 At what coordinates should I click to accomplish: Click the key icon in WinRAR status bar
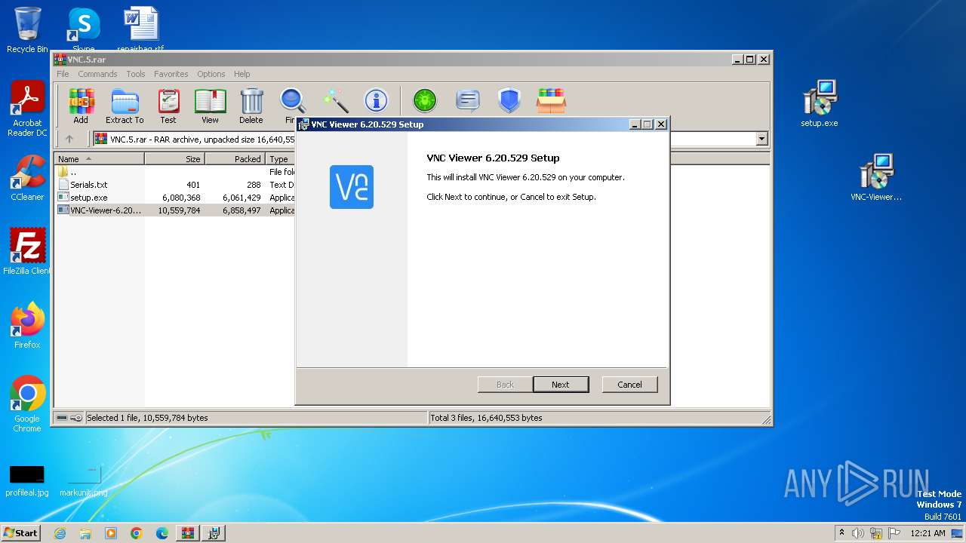click(76, 418)
